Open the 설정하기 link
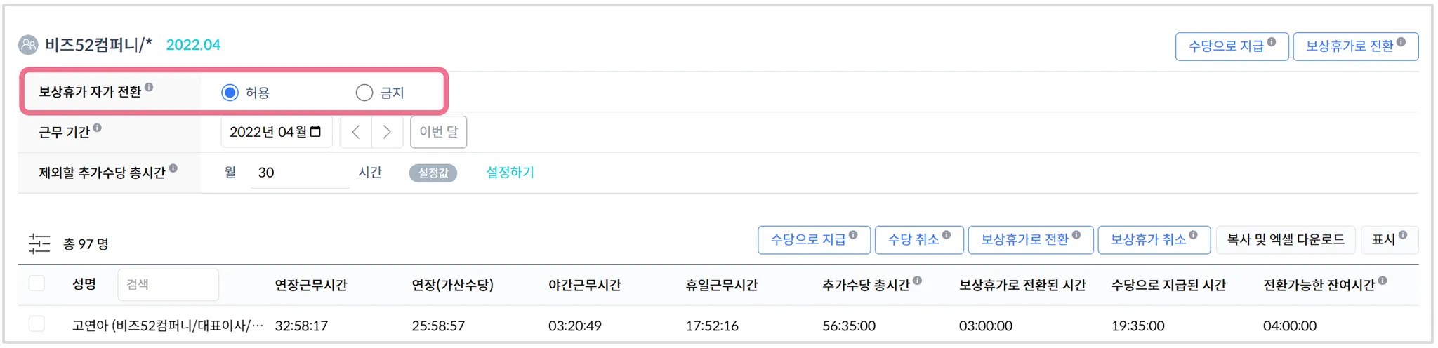 coord(510,173)
